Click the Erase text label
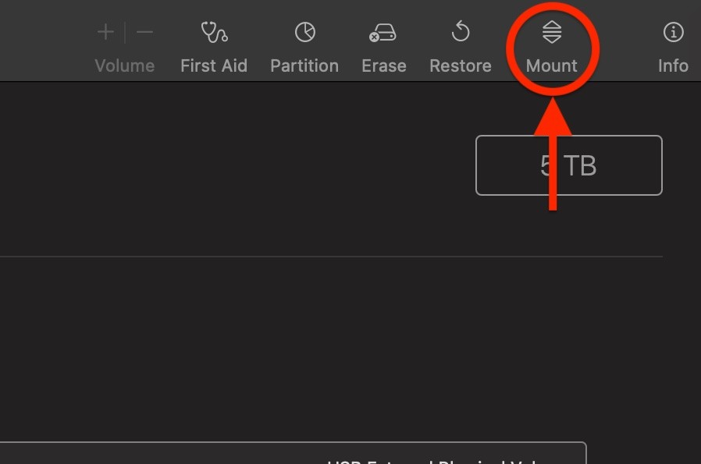Viewport: 701px width, 464px height. [384, 66]
